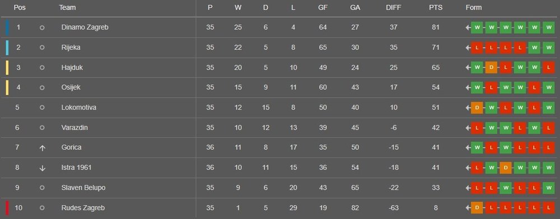This screenshot has width=560, height=219.
Task: Click the up arrow icon beside Gorica
Action: click(42, 148)
